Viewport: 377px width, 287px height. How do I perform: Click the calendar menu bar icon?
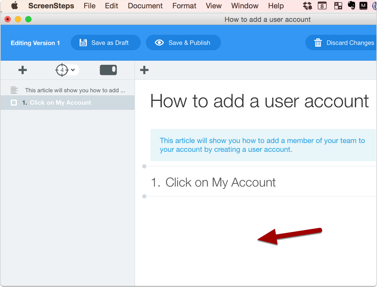click(322, 6)
